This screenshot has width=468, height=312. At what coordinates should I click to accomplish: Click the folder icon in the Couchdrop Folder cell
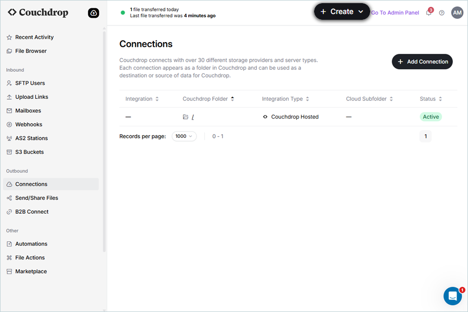tap(186, 116)
